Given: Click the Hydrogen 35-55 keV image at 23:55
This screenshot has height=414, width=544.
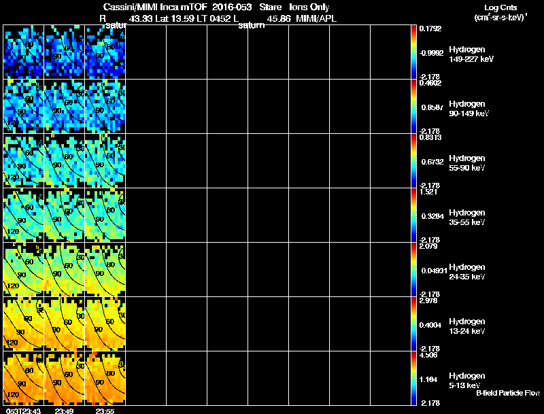Looking at the screenshot, I should pyautogui.click(x=105, y=215).
